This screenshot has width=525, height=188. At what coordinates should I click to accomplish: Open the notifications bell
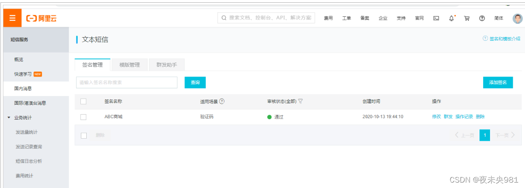451,19
